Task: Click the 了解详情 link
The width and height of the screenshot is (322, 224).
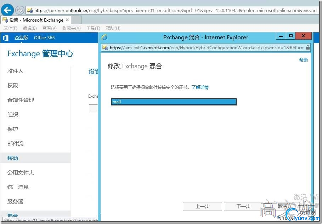Action: [x=200, y=87]
